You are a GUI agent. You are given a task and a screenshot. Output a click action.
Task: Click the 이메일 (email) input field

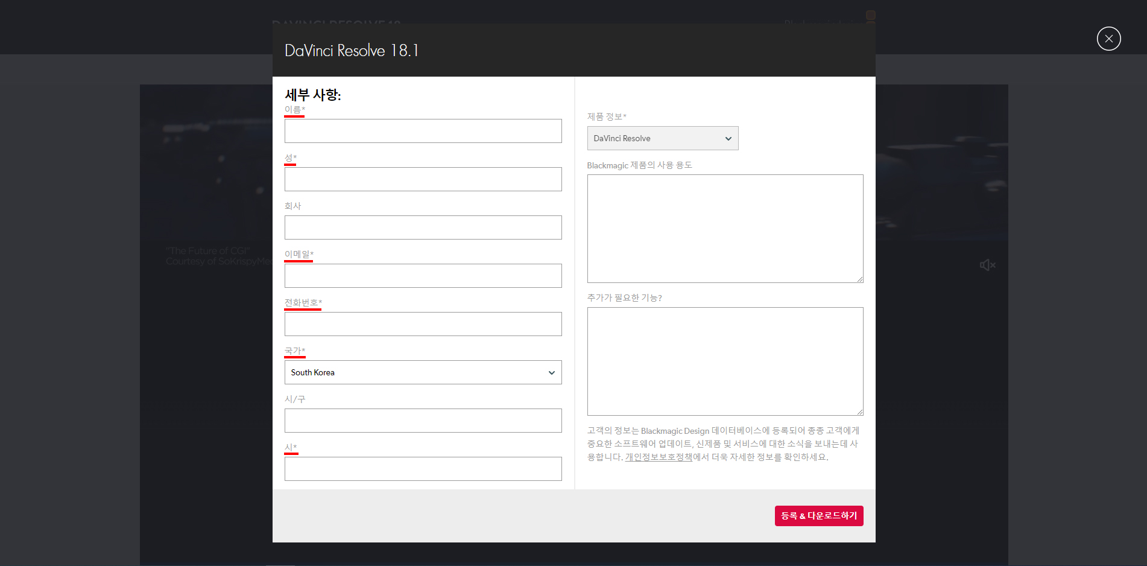click(423, 276)
